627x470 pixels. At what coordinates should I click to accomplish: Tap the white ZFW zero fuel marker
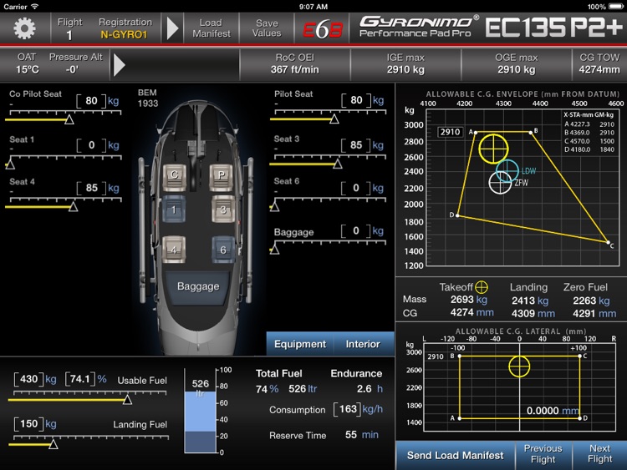click(500, 183)
